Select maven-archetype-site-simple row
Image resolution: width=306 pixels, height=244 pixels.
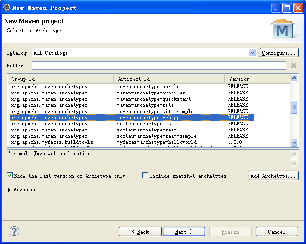(132, 112)
